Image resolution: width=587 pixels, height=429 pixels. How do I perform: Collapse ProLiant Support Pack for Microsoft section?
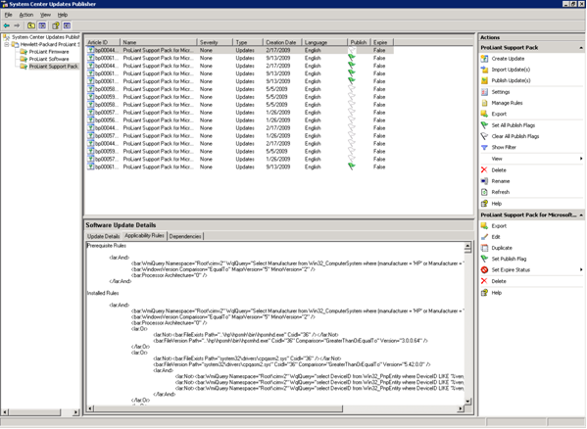(581, 215)
